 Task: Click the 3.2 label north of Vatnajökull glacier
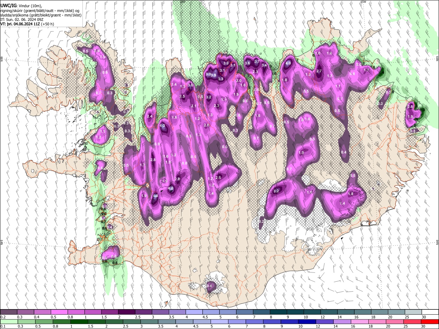coord(276,191)
